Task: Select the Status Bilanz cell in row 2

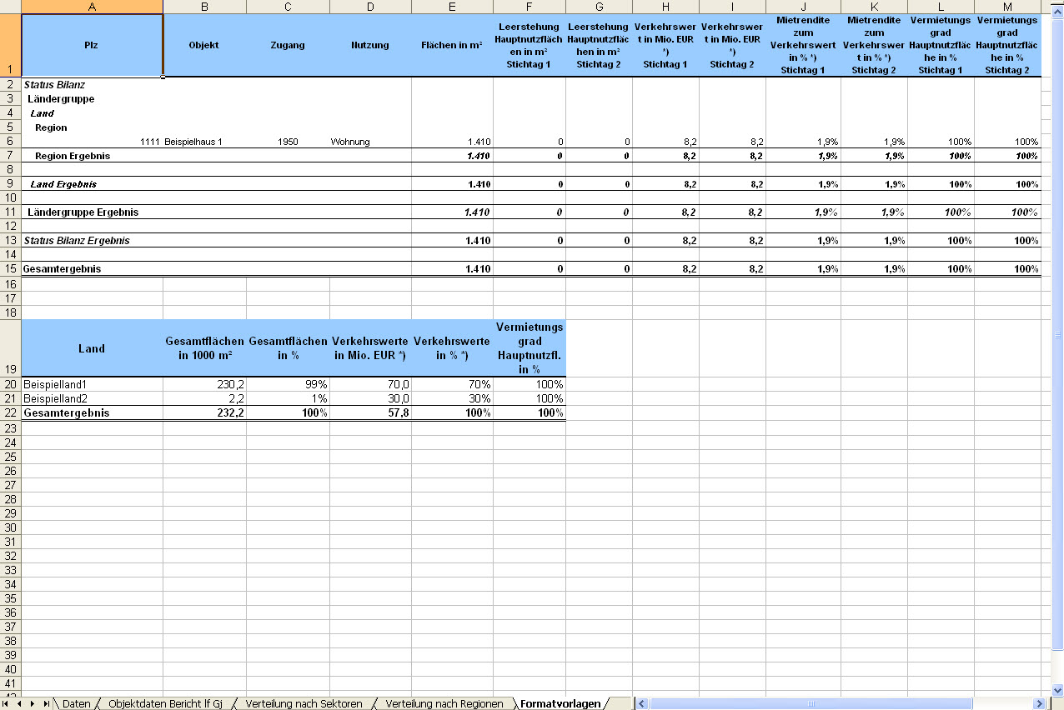Action: 92,85
